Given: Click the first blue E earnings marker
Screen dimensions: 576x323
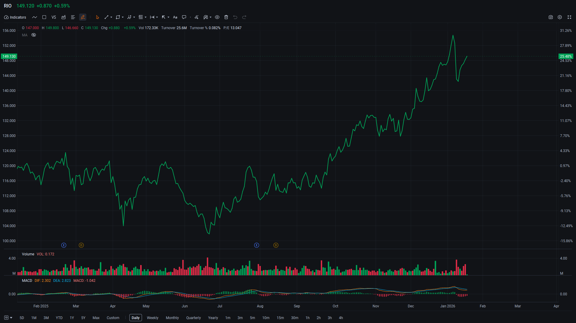Looking at the screenshot, I should (x=64, y=245).
